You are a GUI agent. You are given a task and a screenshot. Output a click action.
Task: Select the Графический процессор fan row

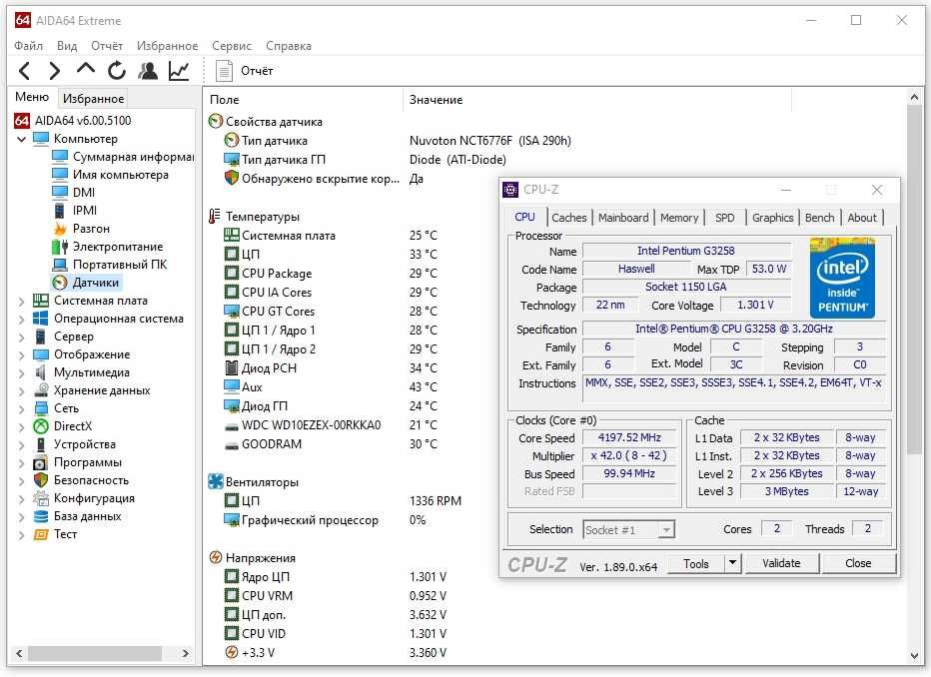[x=325, y=520]
